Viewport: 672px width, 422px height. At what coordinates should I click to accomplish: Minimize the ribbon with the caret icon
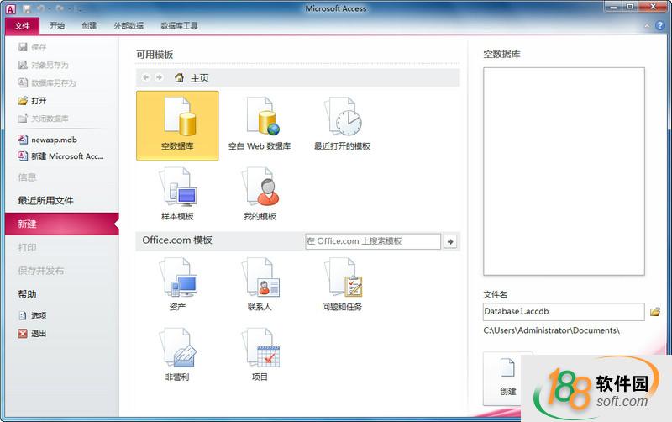tap(647, 26)
